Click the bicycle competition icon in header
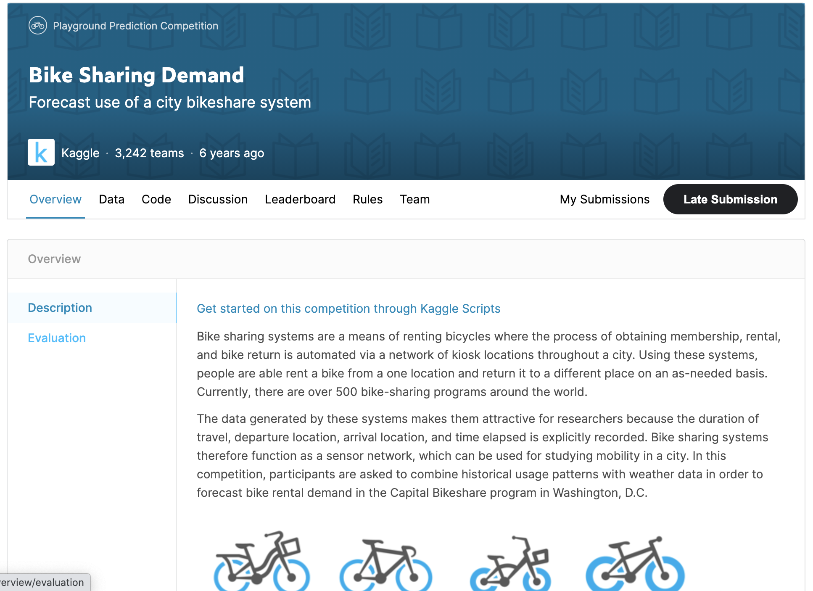813x591 pixels. [38, 26]
